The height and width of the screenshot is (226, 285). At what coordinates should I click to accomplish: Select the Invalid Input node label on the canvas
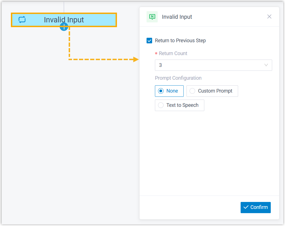click(x=64, y=20)
